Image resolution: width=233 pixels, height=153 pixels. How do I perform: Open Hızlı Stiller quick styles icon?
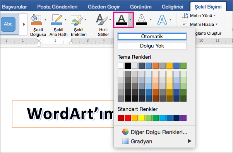(x=102, y=19)
